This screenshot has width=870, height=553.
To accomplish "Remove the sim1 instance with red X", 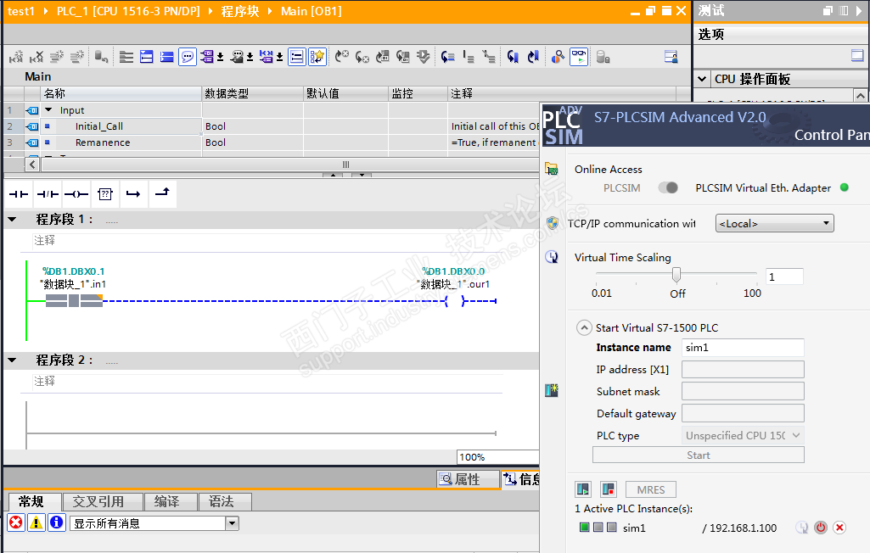I will tap(839, 528).
